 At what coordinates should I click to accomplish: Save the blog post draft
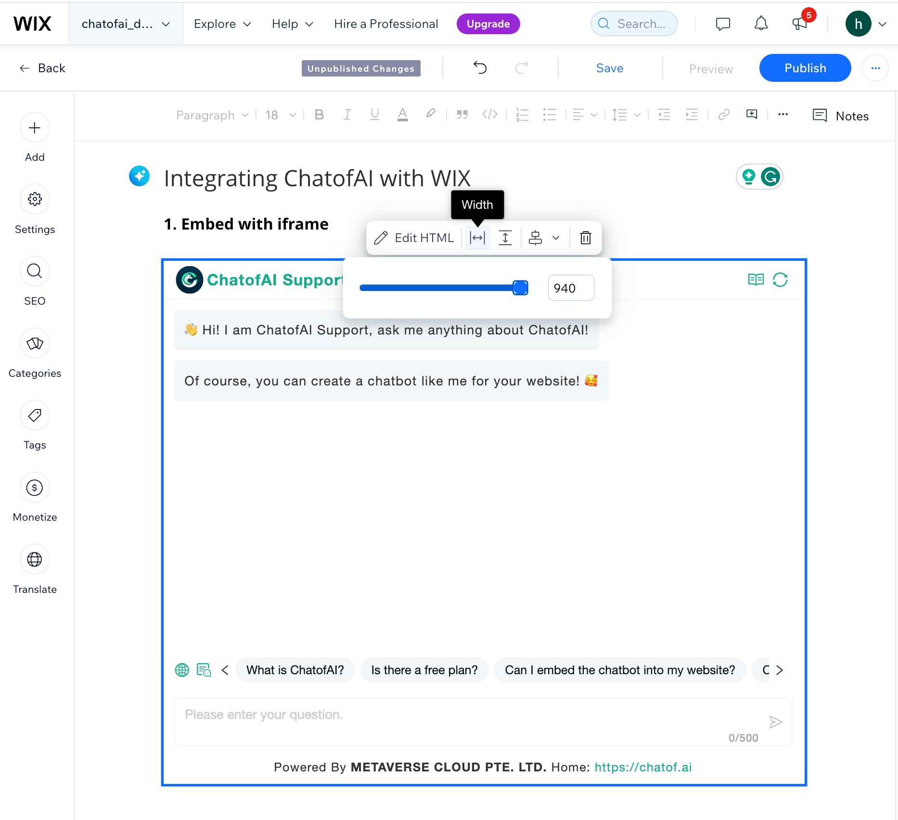point(609,68)
